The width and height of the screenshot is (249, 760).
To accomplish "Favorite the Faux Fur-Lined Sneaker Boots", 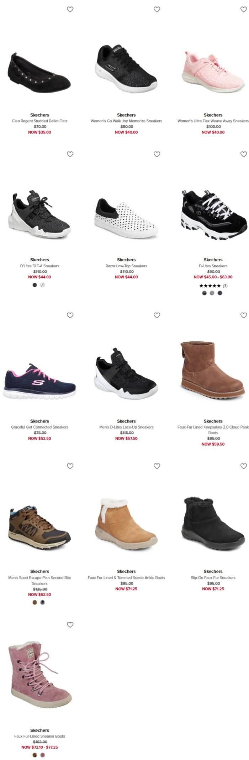I will [70, 625].
